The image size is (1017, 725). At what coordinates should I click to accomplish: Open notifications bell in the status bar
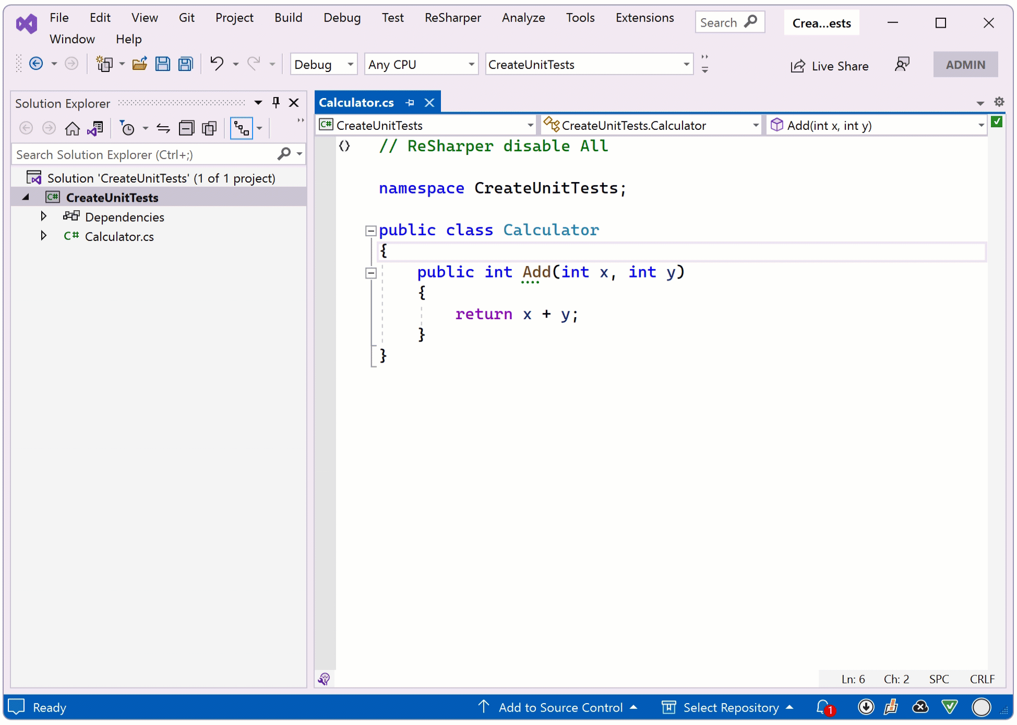(825, 708)
